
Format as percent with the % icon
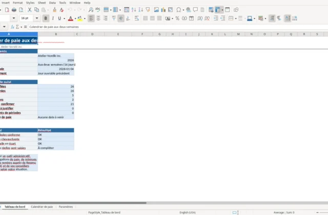coord(177,18)
